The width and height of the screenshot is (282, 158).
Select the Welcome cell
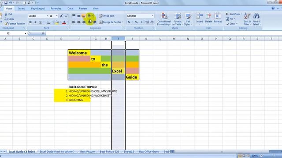[x=79, y=53]
